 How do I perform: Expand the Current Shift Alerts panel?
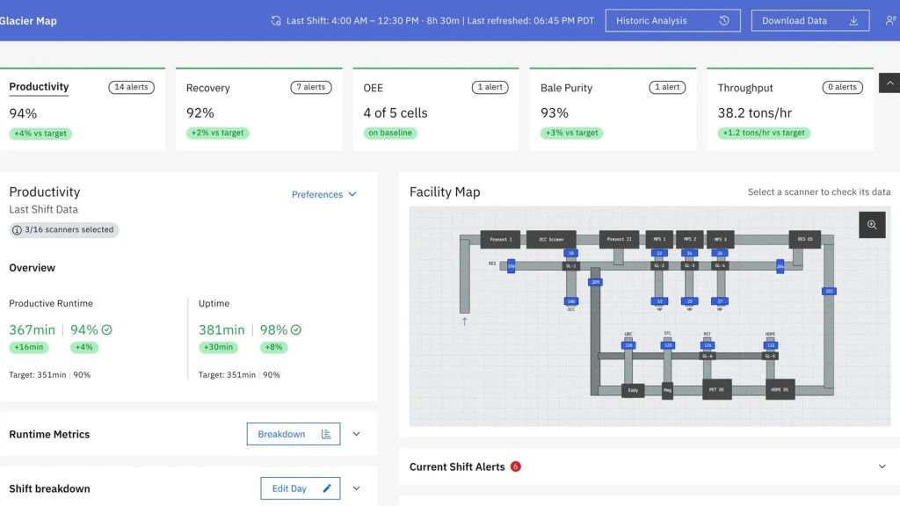(x=882, y=466)
